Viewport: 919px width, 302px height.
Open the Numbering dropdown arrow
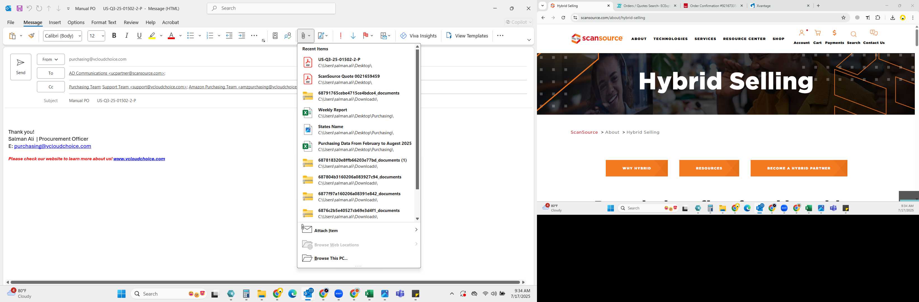point(219,36)
